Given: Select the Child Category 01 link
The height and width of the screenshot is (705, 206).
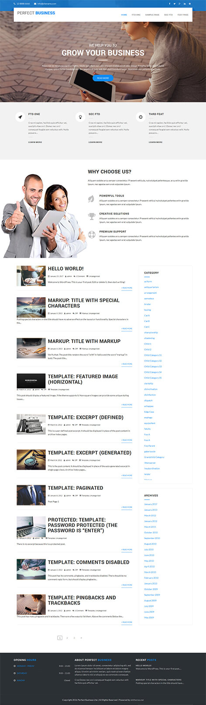Looking at the screenshot, I should pos(153,355).
